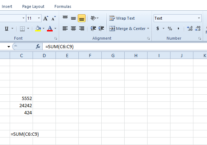The image size is (207, 145).
Task: Select column E header
Action: click(67, 55)
